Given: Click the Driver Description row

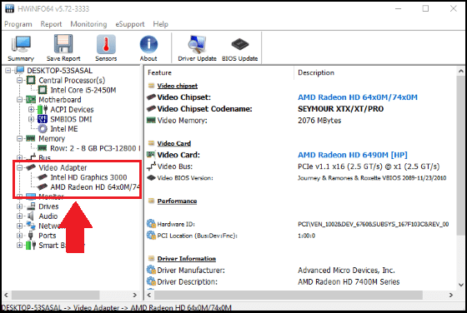Looking at the screenshot, I should [x=301, y=281].
